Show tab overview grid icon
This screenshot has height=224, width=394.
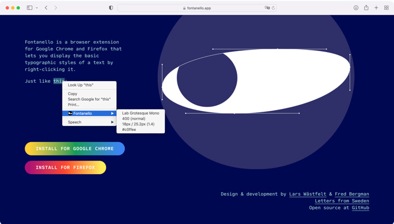[386, 8]
